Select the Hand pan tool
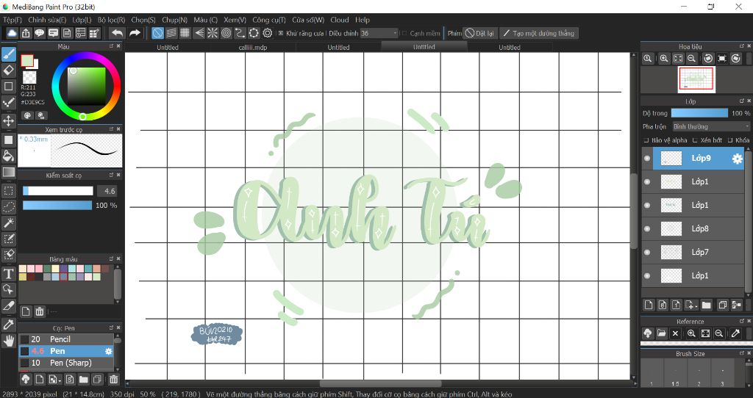Image resolution: width=753 pixels, height=398 pixels. [9, 341]
